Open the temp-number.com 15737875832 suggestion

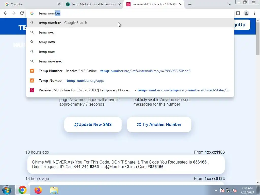(130, 90)
